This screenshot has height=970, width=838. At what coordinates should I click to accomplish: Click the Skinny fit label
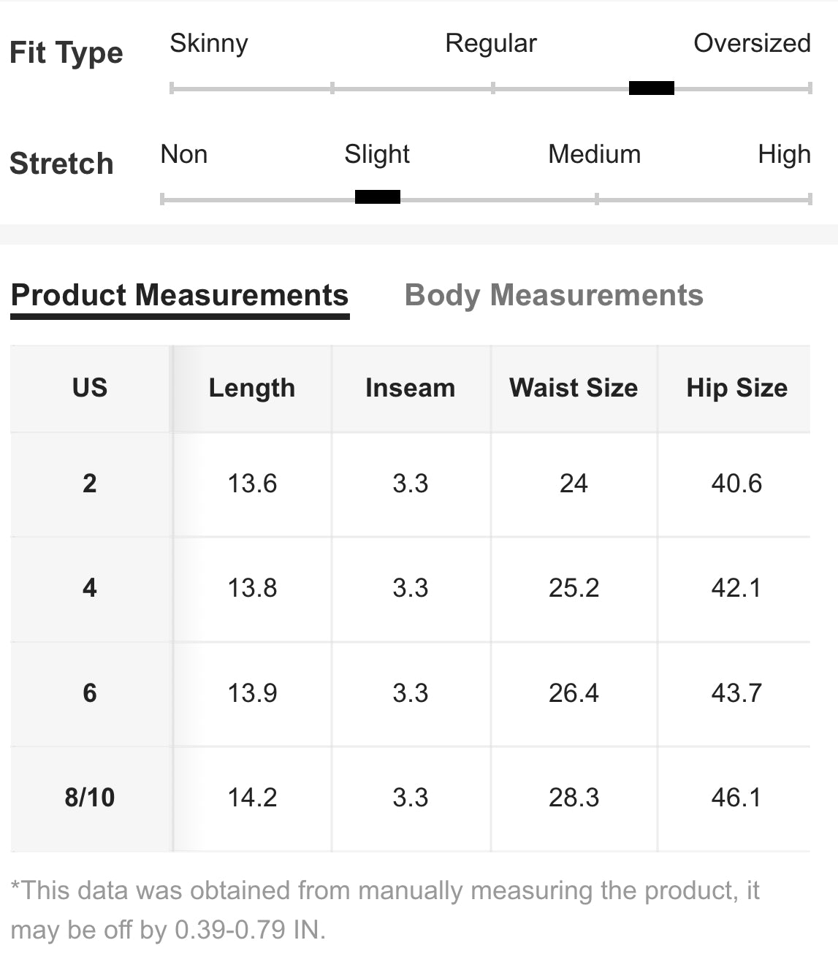(x=209, y=44)
